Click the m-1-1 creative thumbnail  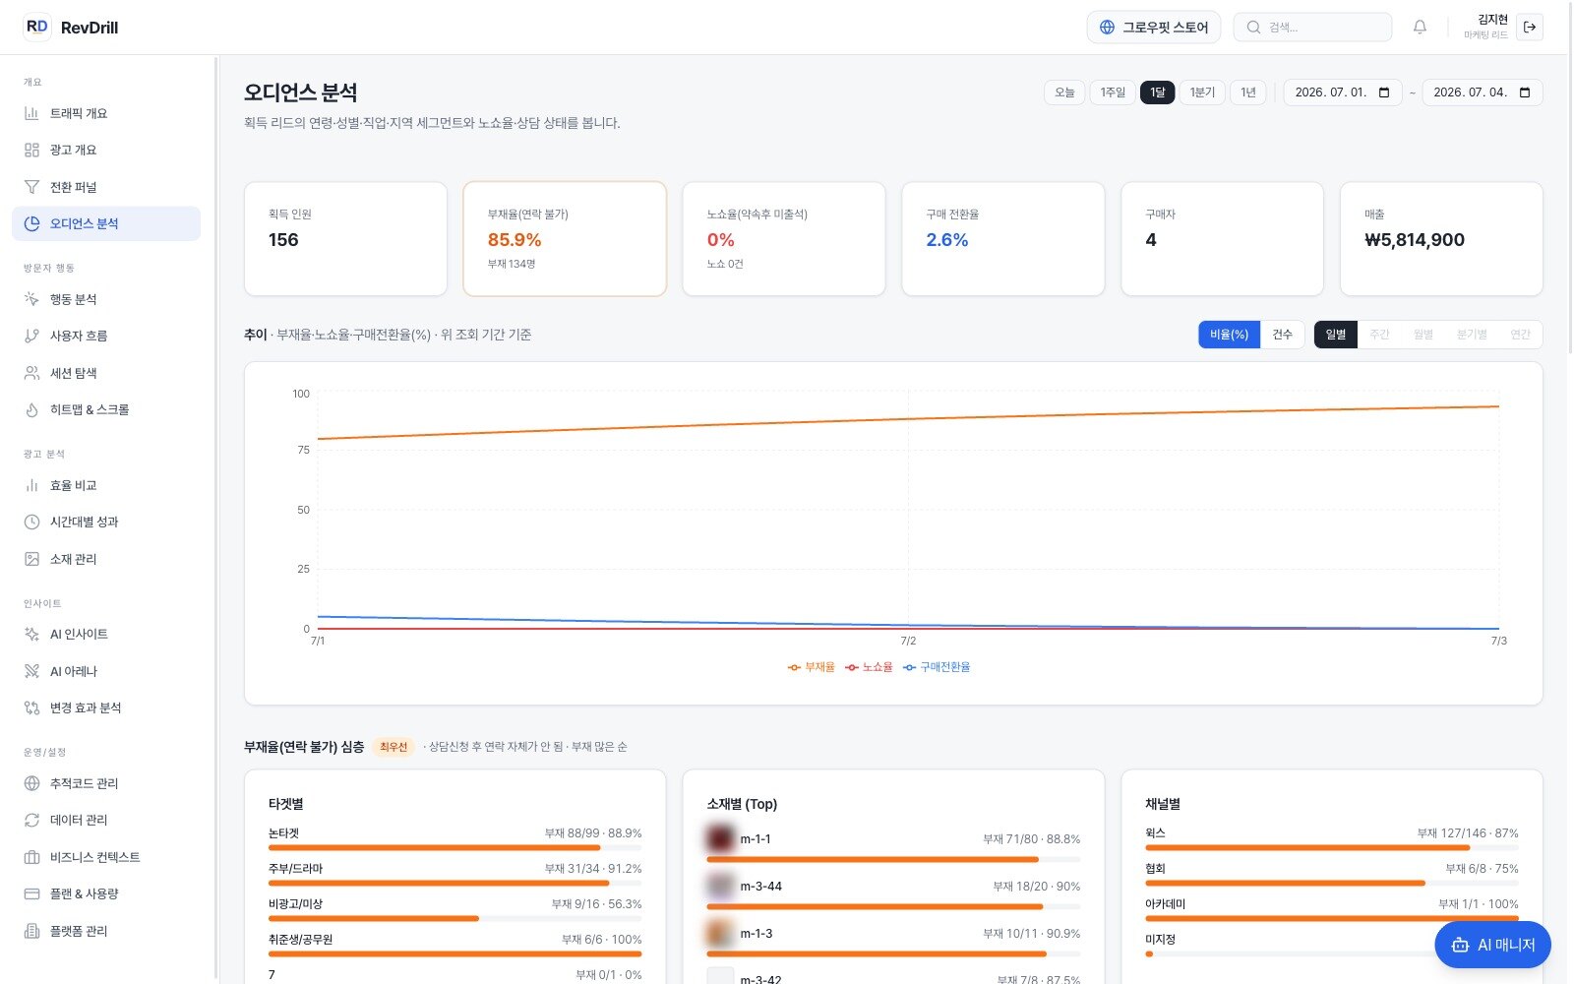[720, 839]
